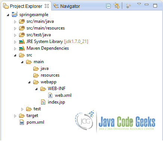Click the src/main/resources package folder icon
The height and width of the screenshot is (142, 163).
[x=22, y=28]
